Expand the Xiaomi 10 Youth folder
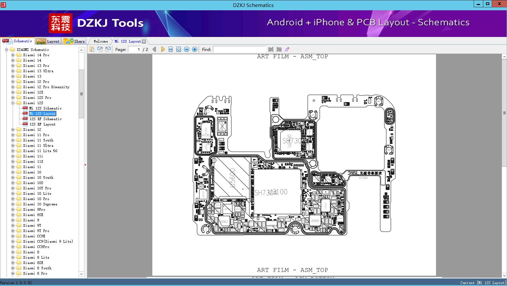This screenshot has width=507, height=286. click(13, 177)
